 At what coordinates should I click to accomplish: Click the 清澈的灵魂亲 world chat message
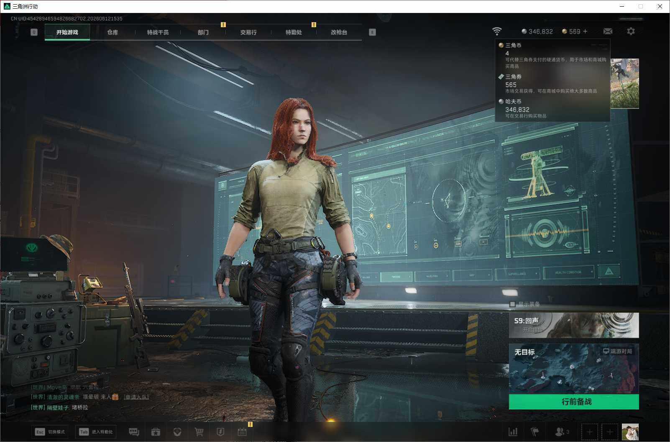75,397
